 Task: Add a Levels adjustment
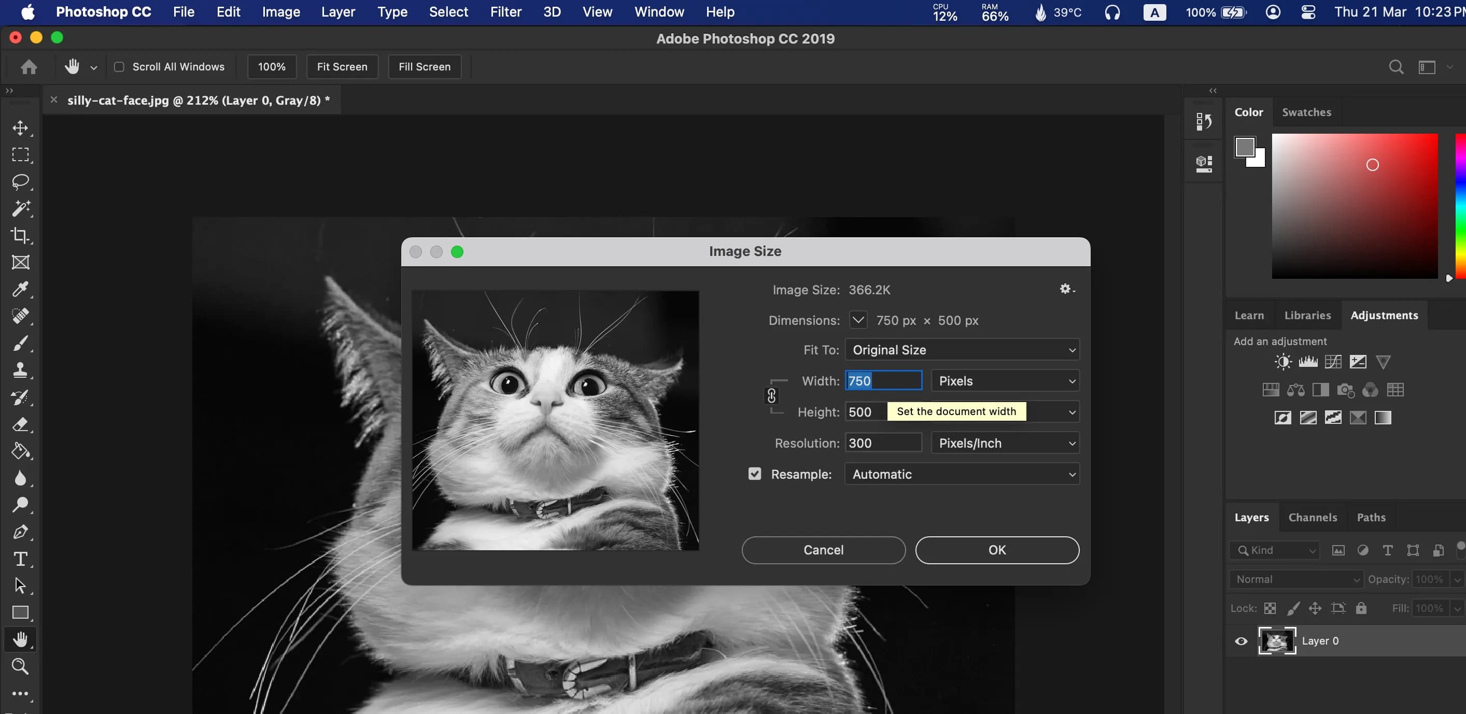pos(1308,362)
